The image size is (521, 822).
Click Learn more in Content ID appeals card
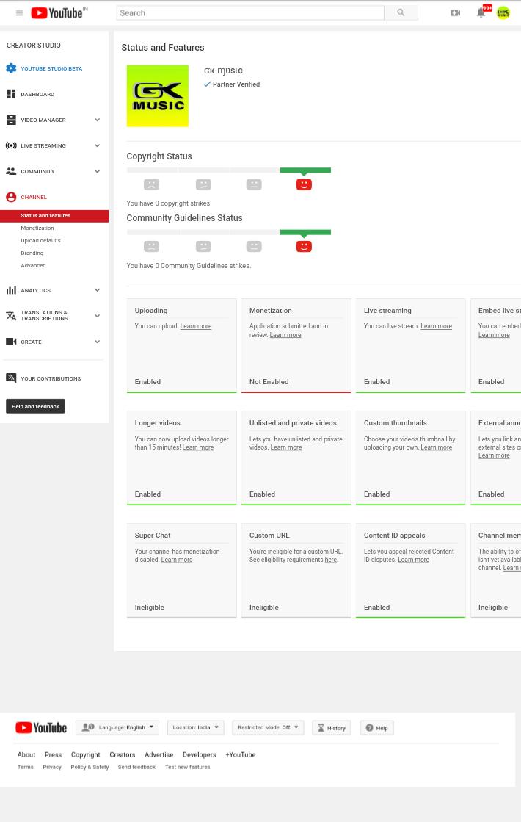pos(413,560)
